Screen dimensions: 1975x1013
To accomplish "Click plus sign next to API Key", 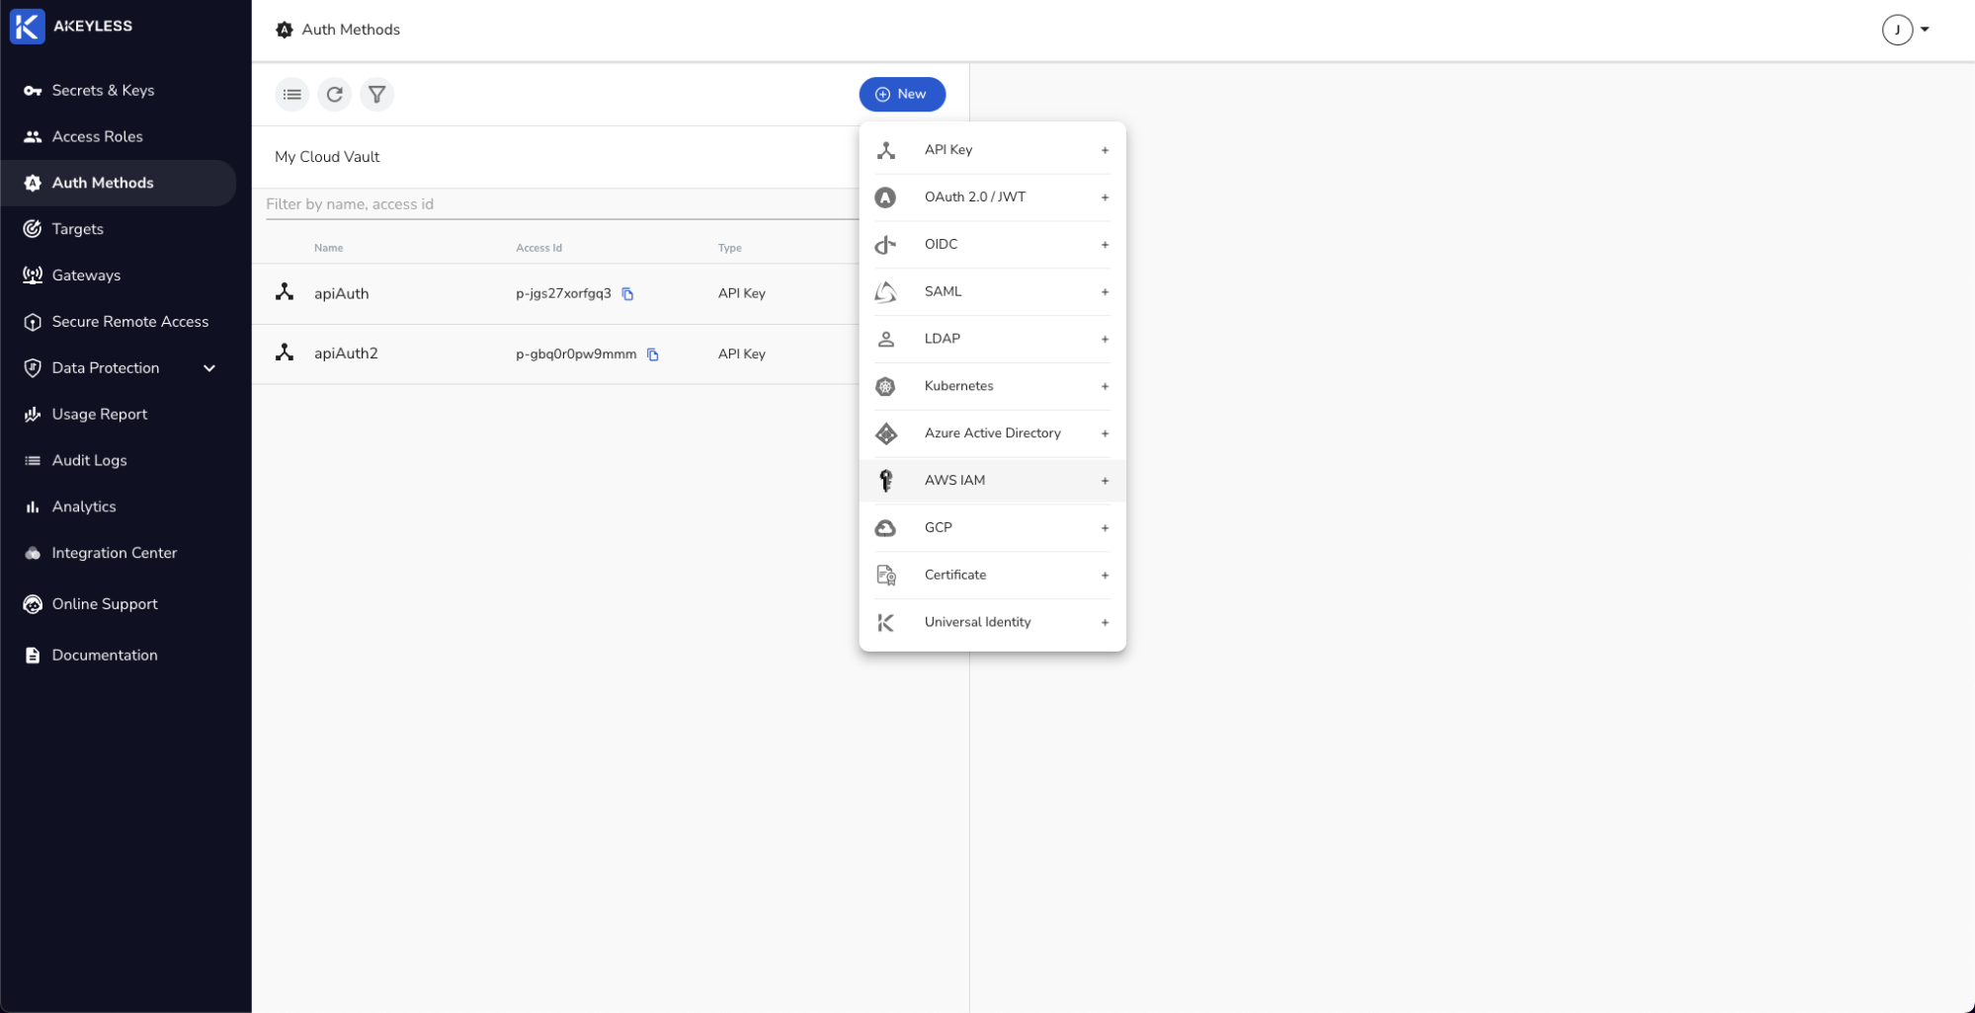I will click(x=1105, y=151).
